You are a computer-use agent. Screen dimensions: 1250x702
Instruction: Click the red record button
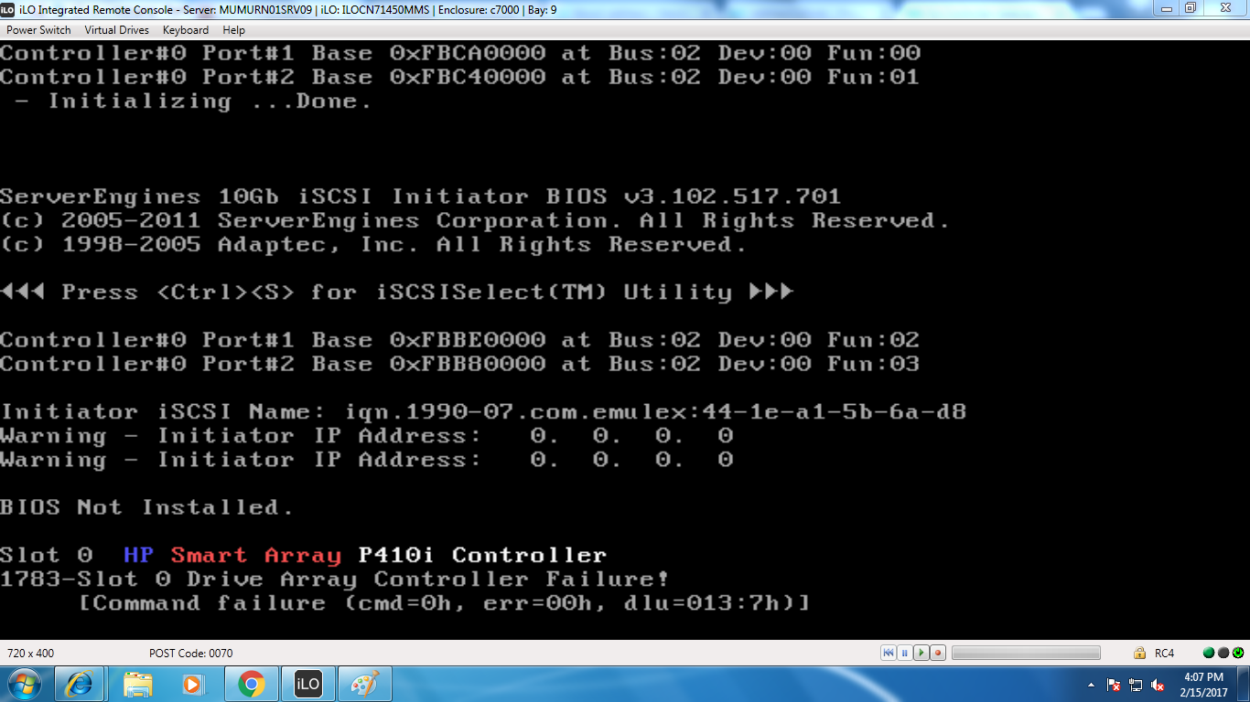point(938,653)
